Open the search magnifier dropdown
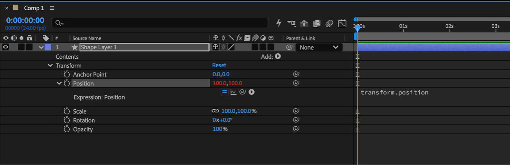The width and height of the screenshot is (510, 165). click(60, 23)
